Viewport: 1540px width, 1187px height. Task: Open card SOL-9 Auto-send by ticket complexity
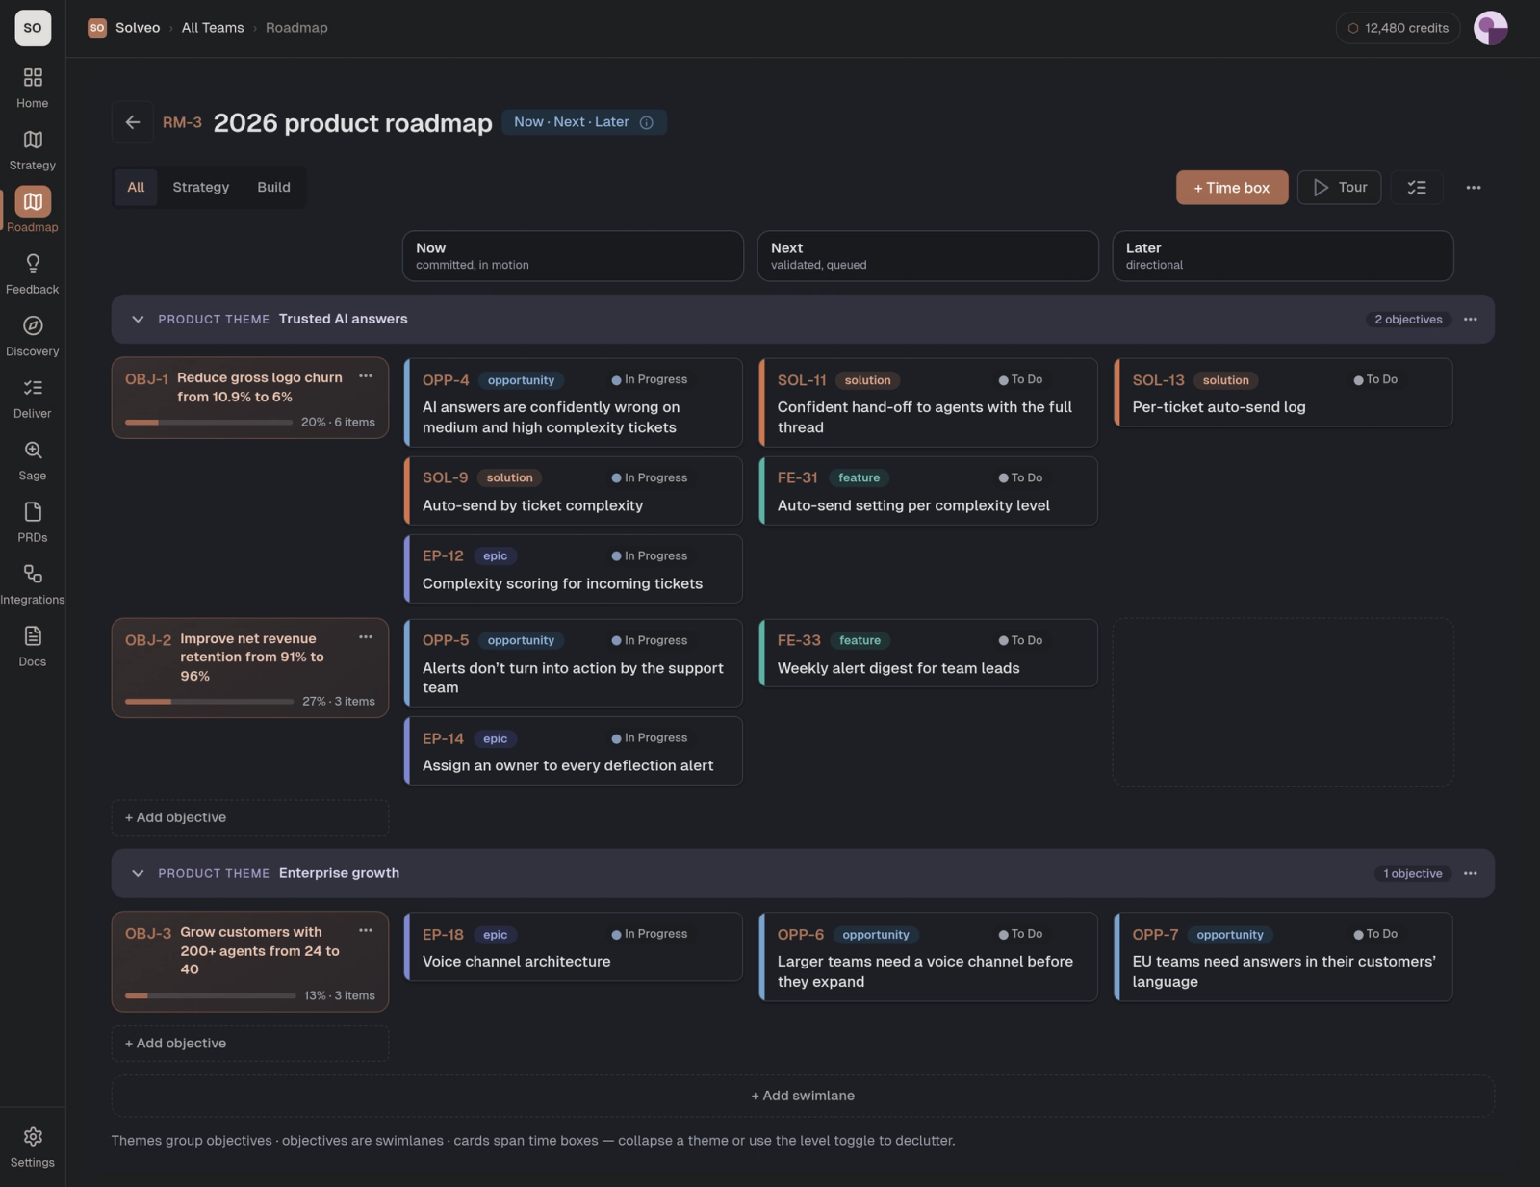tap(574, 491)
